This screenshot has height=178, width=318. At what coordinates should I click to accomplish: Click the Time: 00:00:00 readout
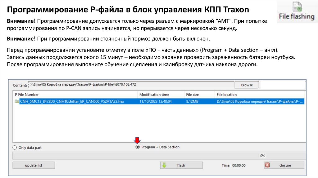click(234, 166)
